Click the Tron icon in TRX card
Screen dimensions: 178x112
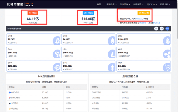(x=167, y=67)
